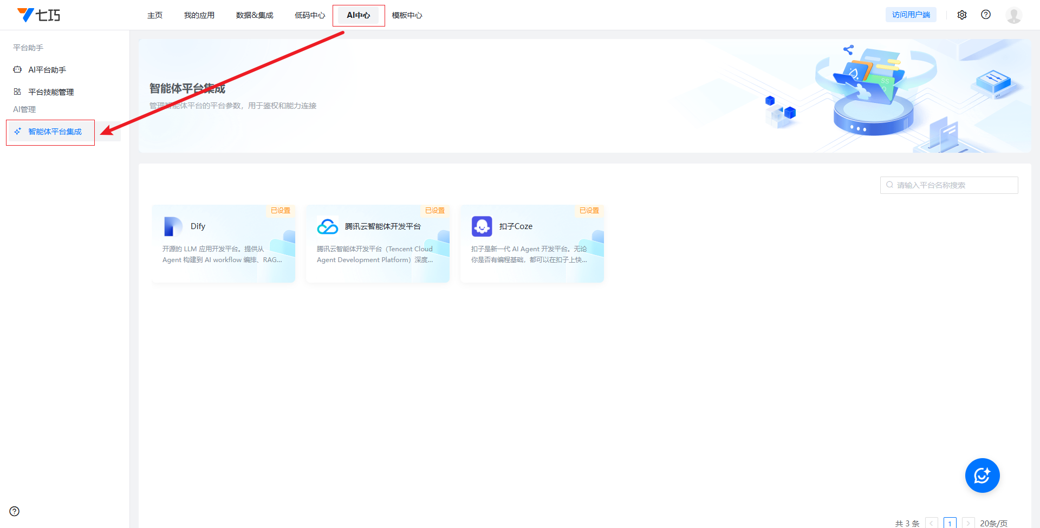Click the Dify platform logo

(x=173, y=226)
